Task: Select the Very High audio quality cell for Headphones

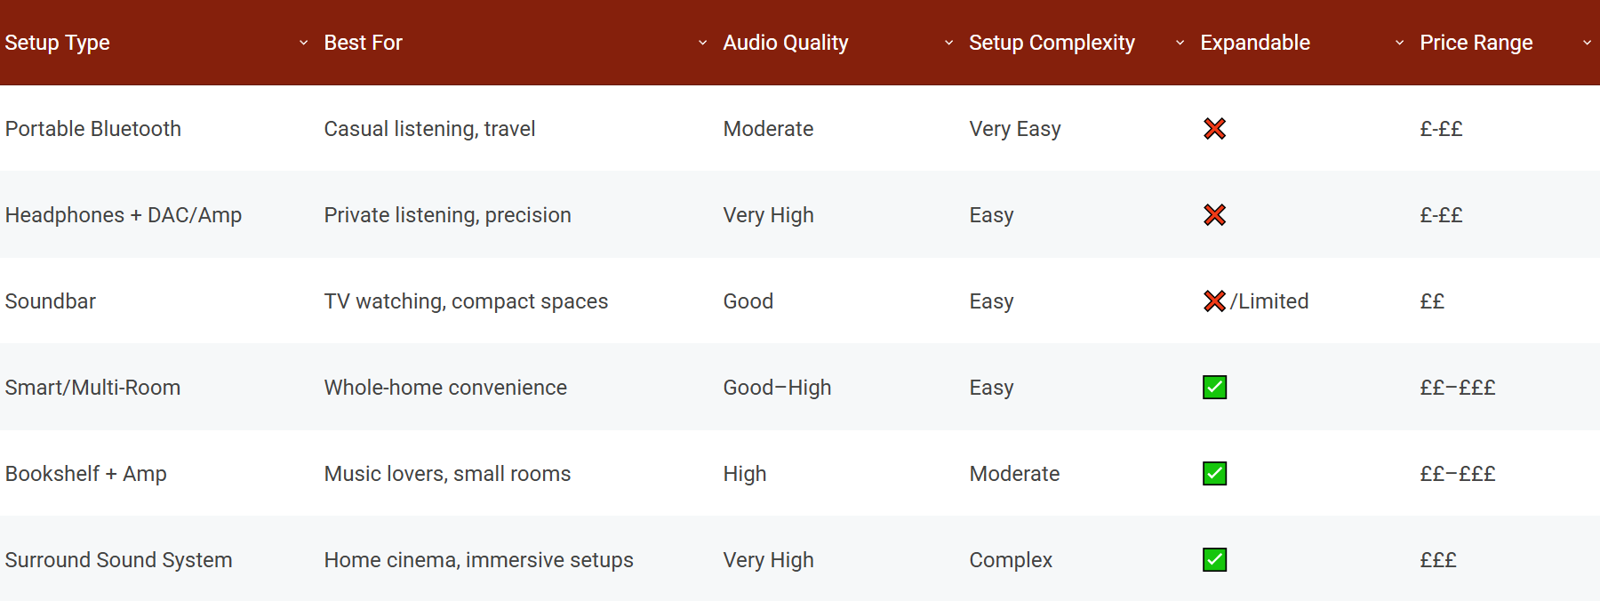Action: pos(768,214)
